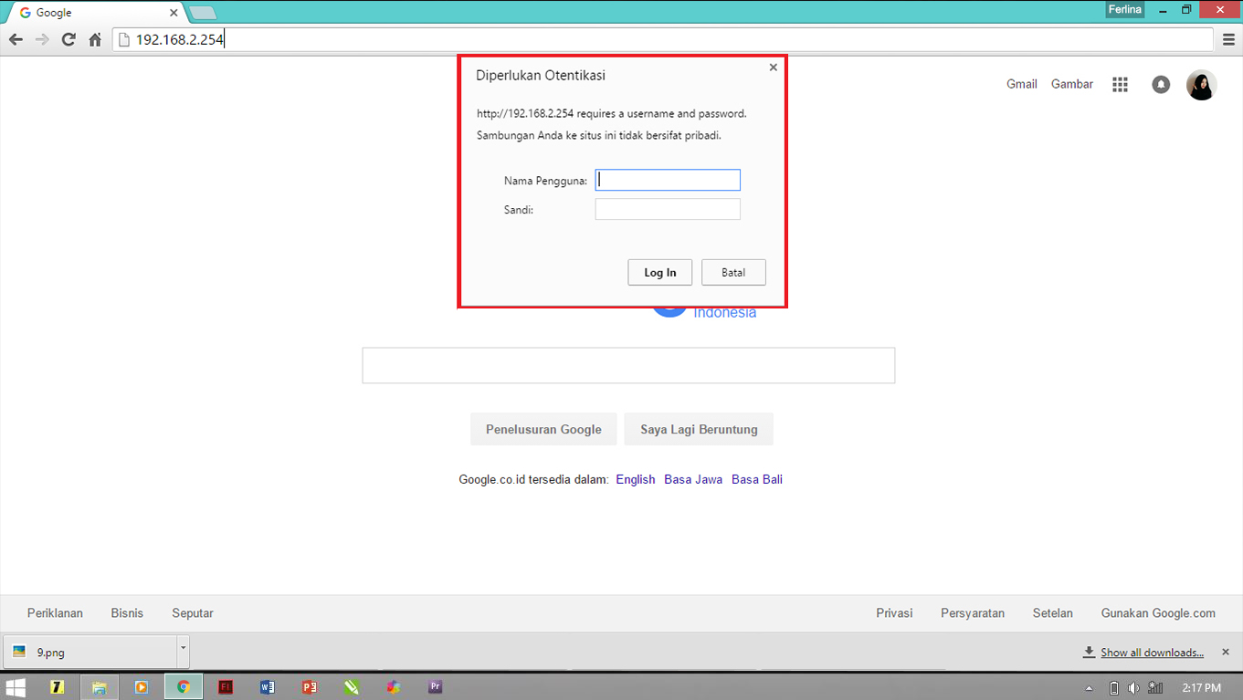Image resolution: width=1243 pixels, height=700 pixels.
Task: Open the Windows Start button
Action: pos(16,687)
